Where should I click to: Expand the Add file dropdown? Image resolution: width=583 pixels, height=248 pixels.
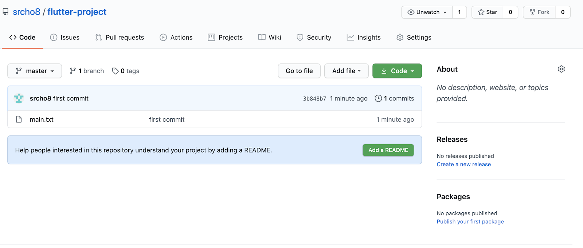point(347,71)
